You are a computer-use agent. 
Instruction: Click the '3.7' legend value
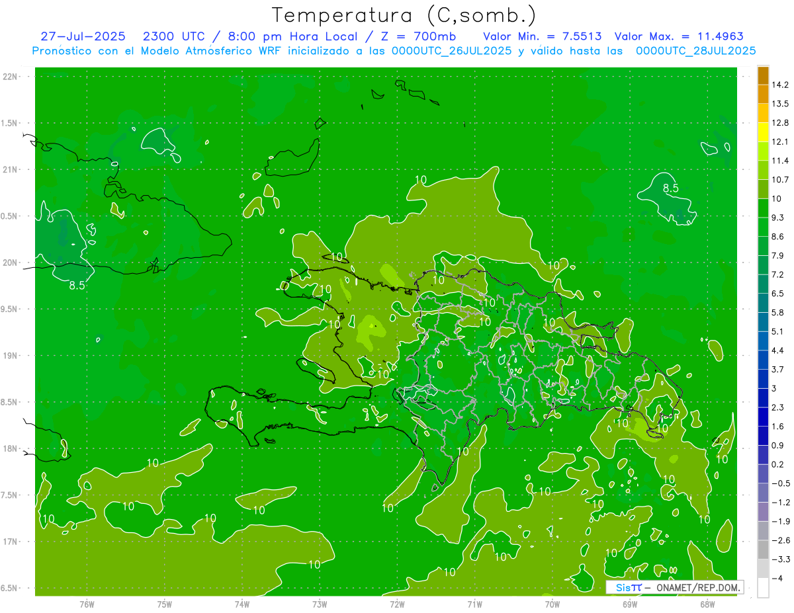(x=778, y=369)
